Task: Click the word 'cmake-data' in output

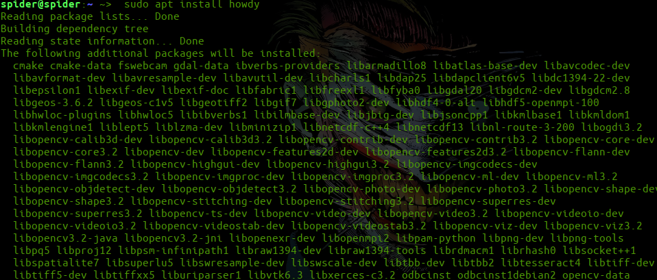Action: point(81,66)
